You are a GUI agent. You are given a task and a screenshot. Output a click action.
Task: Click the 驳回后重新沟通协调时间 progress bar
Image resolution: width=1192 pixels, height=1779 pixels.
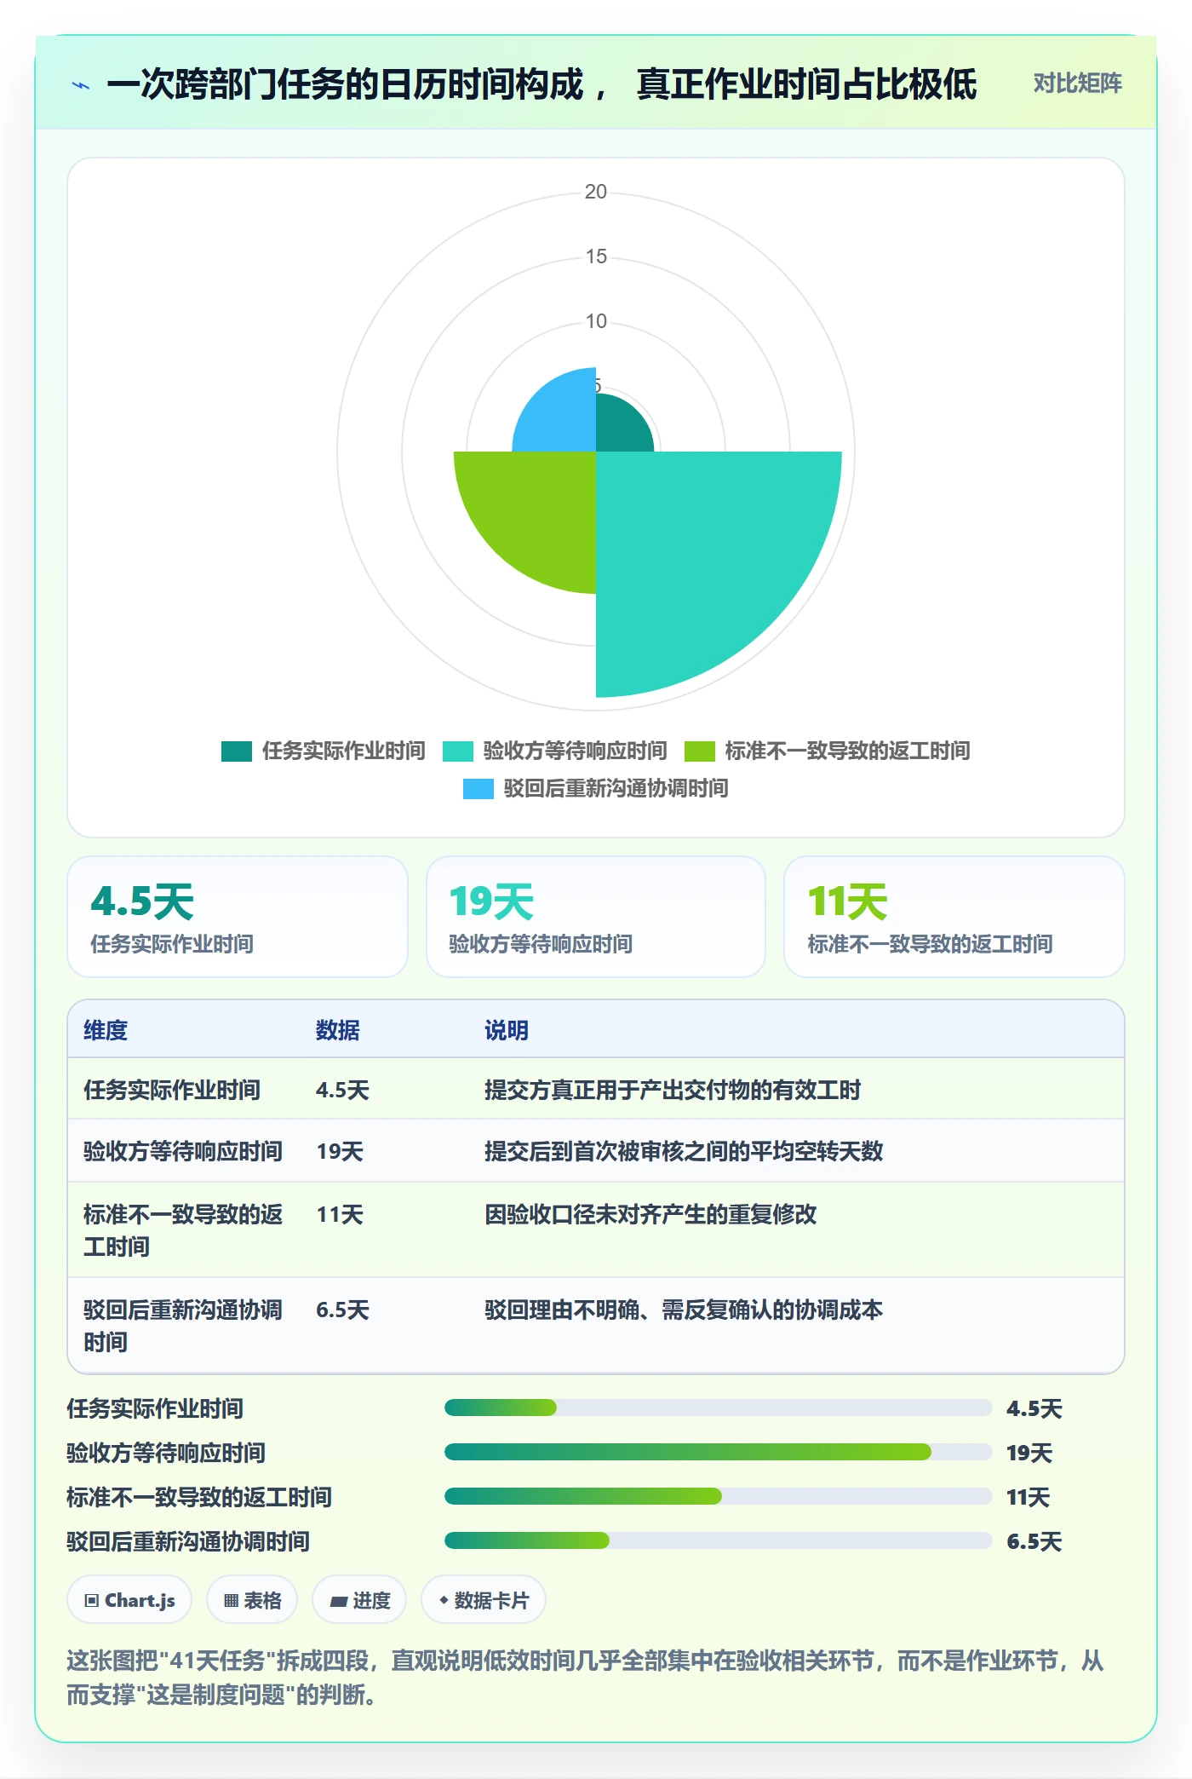[x=719, y=1540]
